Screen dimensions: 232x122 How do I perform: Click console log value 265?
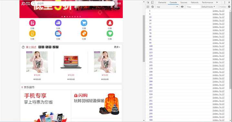tap(151, 104)
